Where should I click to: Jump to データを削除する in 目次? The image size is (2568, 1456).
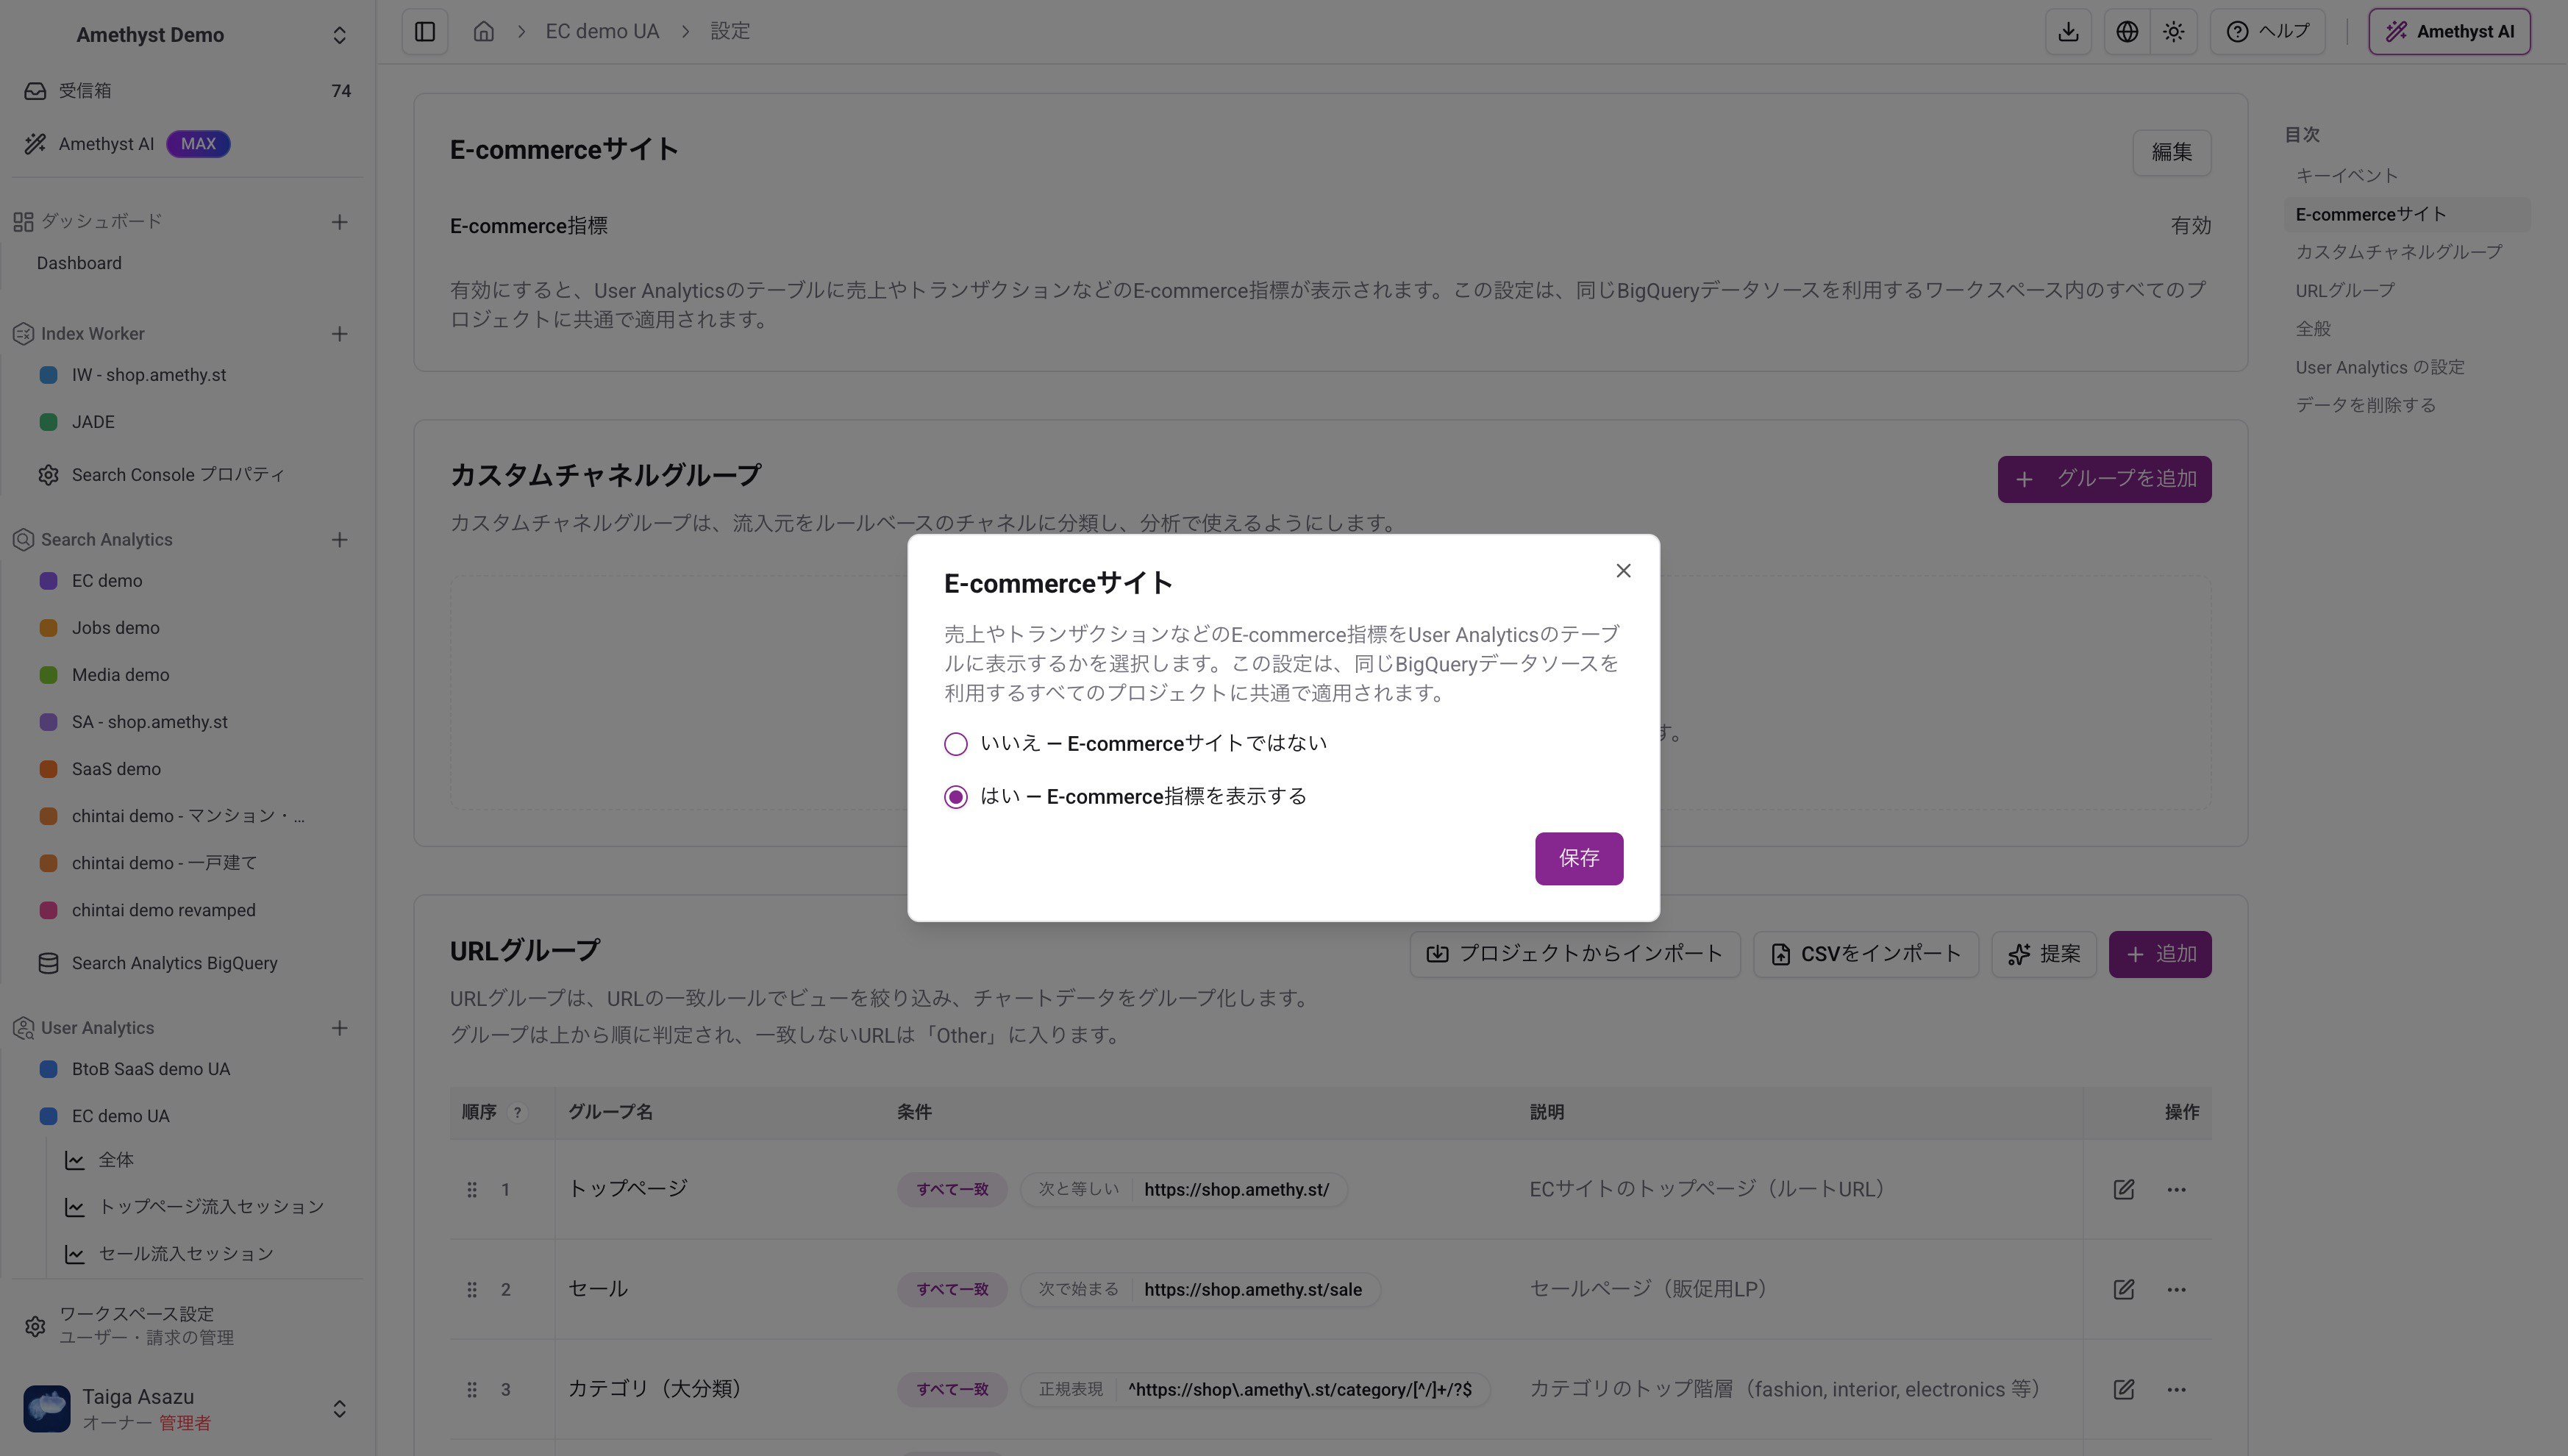(2365, 405)
